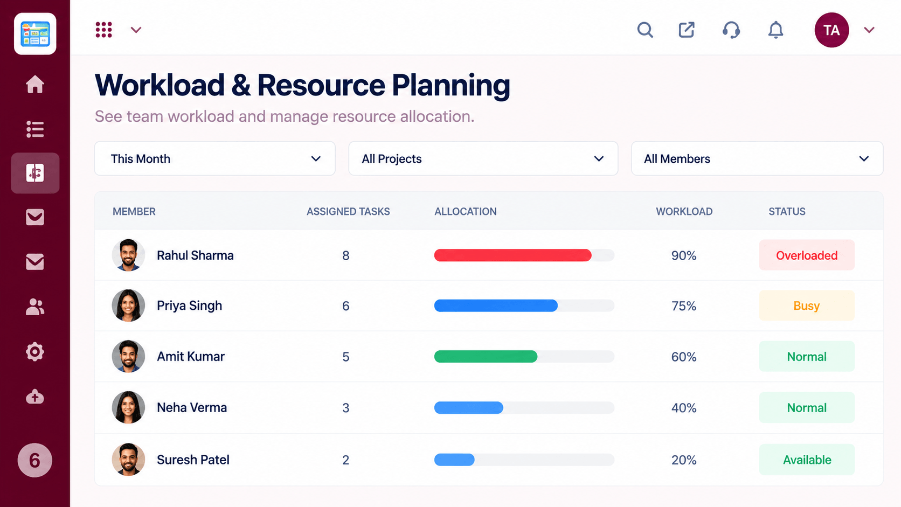Click Priya Singh's assigned tasks count 6

tap(346, 306)
